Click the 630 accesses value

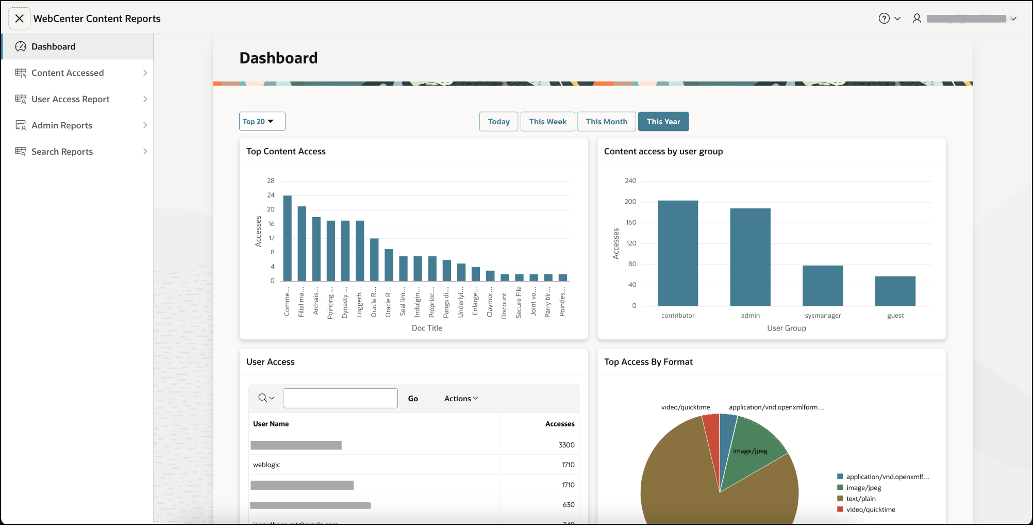[x=569, y=504]
